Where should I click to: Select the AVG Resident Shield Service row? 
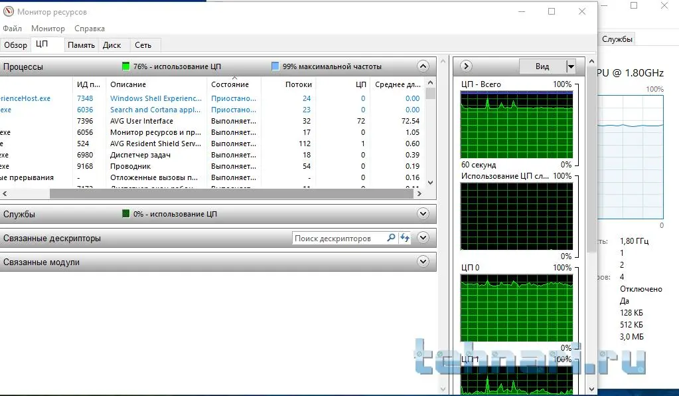click(x=212, y=144)
